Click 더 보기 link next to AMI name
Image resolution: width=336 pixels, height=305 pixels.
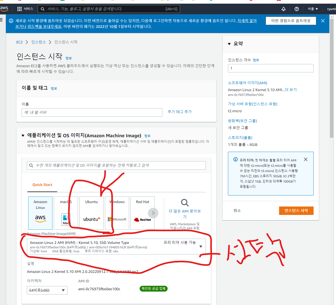click(x=291, y=90)
